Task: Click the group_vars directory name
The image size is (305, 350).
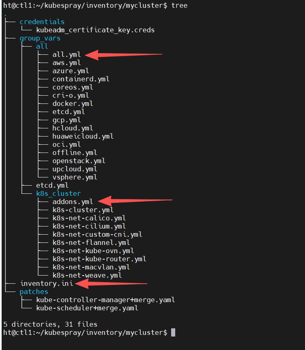Action: [x=40, y=38]
